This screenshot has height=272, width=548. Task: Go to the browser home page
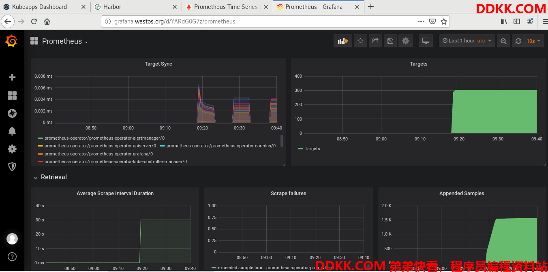47,21
